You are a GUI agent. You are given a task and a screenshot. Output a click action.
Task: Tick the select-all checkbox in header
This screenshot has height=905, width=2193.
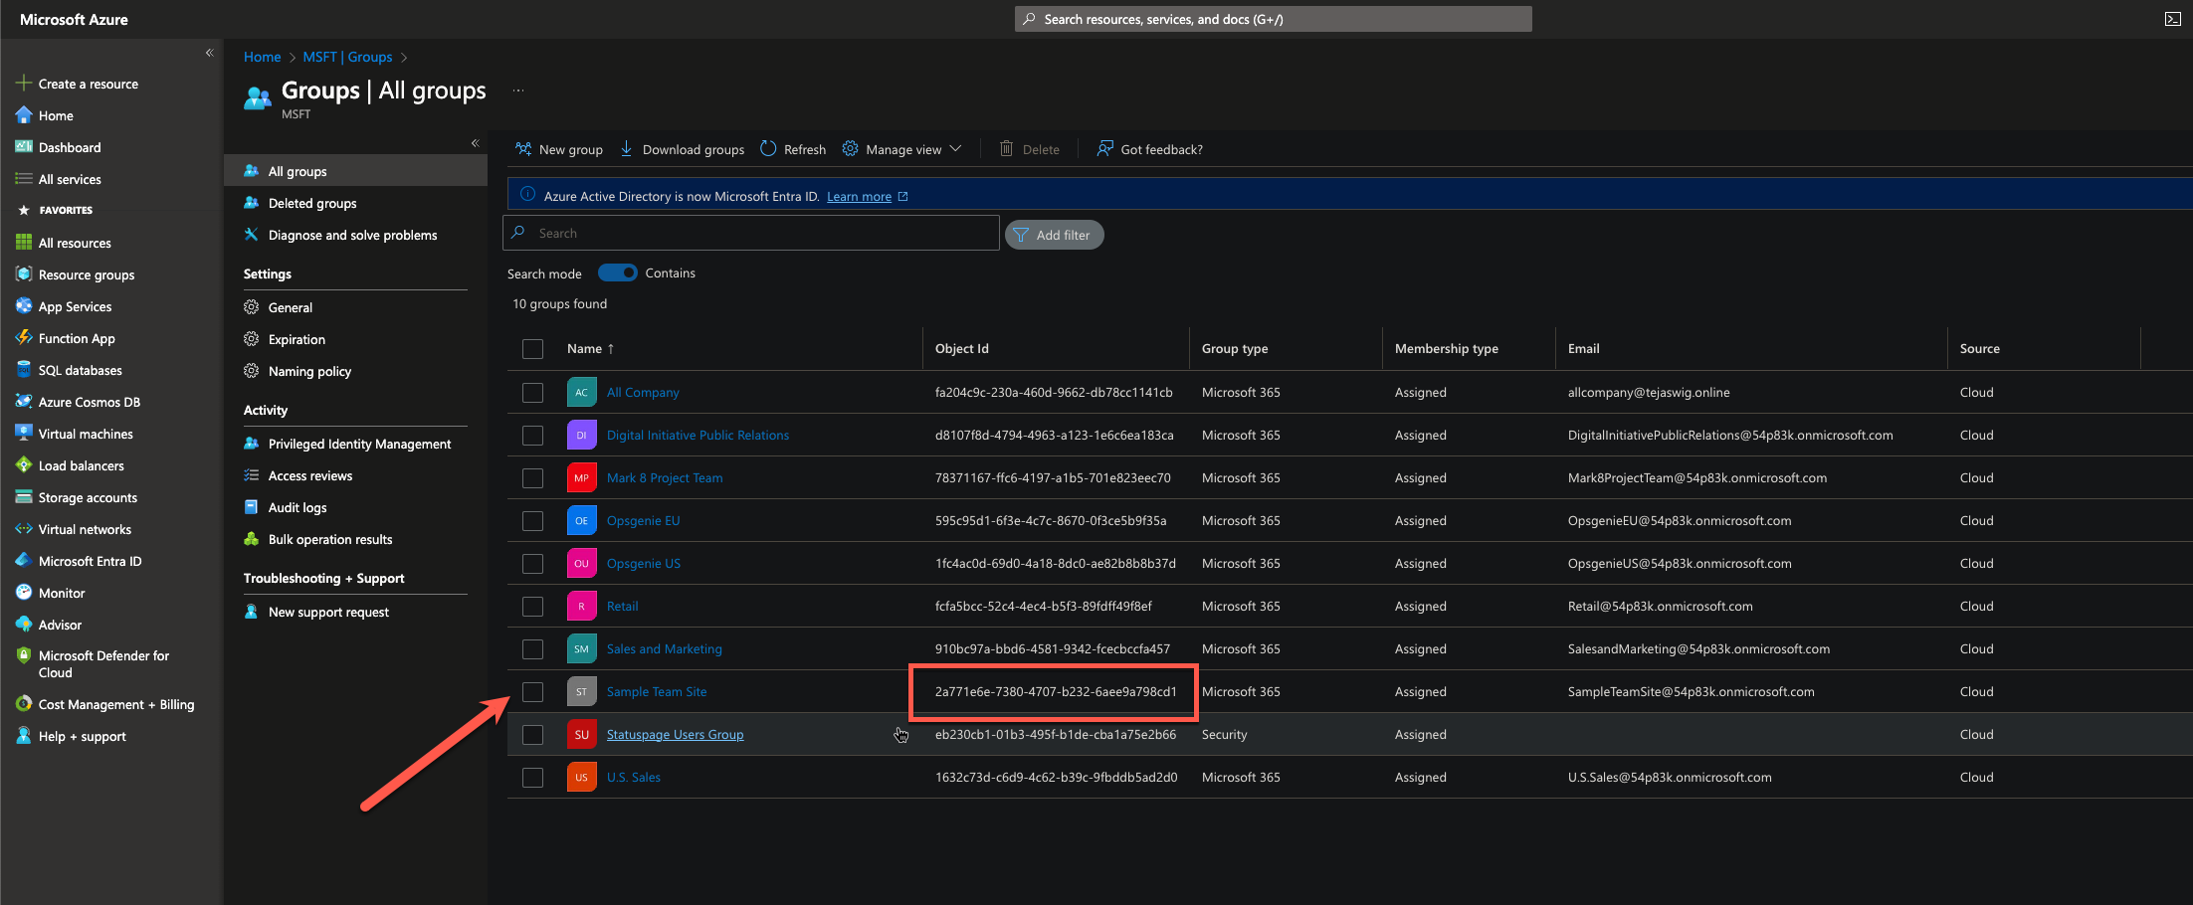click(533, 349)
